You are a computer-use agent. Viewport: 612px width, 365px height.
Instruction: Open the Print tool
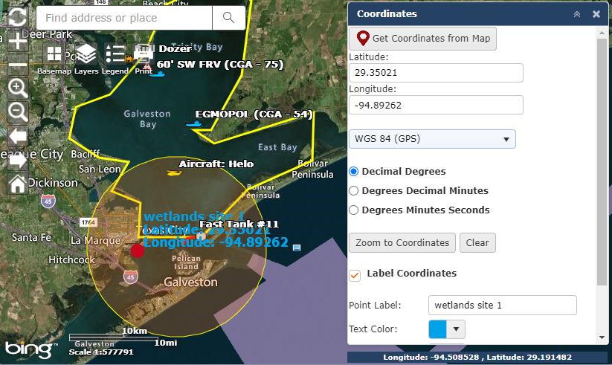click(144, 54)
